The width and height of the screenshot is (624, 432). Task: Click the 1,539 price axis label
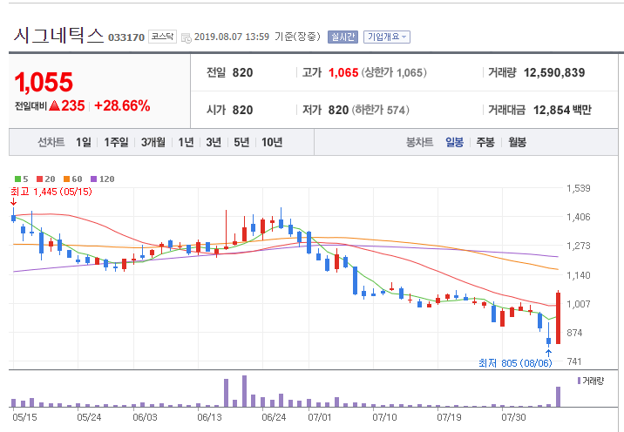point(579,188)
